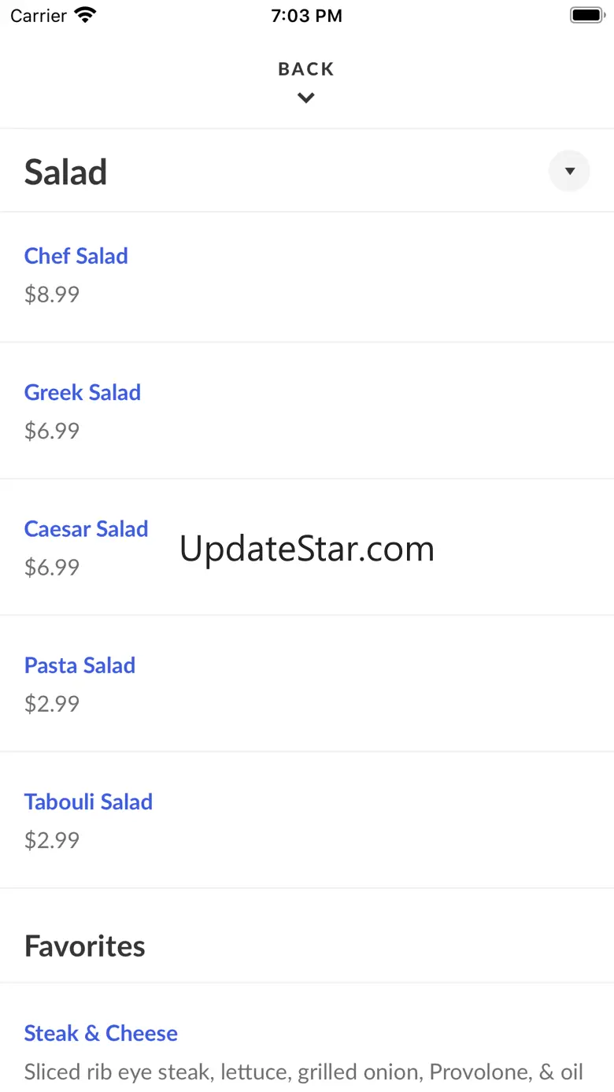
Task: Open the Tabouli Salad item
Action: [88, 801]
